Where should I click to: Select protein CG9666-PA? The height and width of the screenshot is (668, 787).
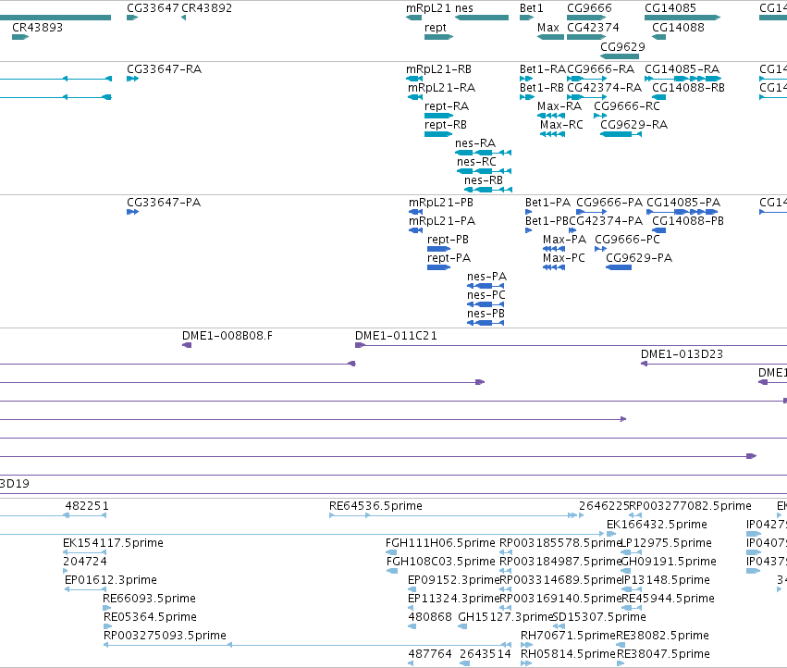pyautogui.click(x=591, y=212)
